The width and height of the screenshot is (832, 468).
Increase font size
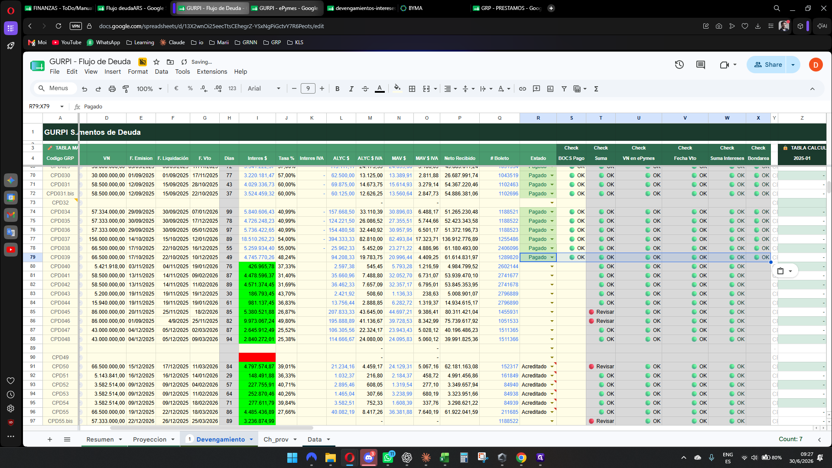pyautogui.click(x=322, y=89)
